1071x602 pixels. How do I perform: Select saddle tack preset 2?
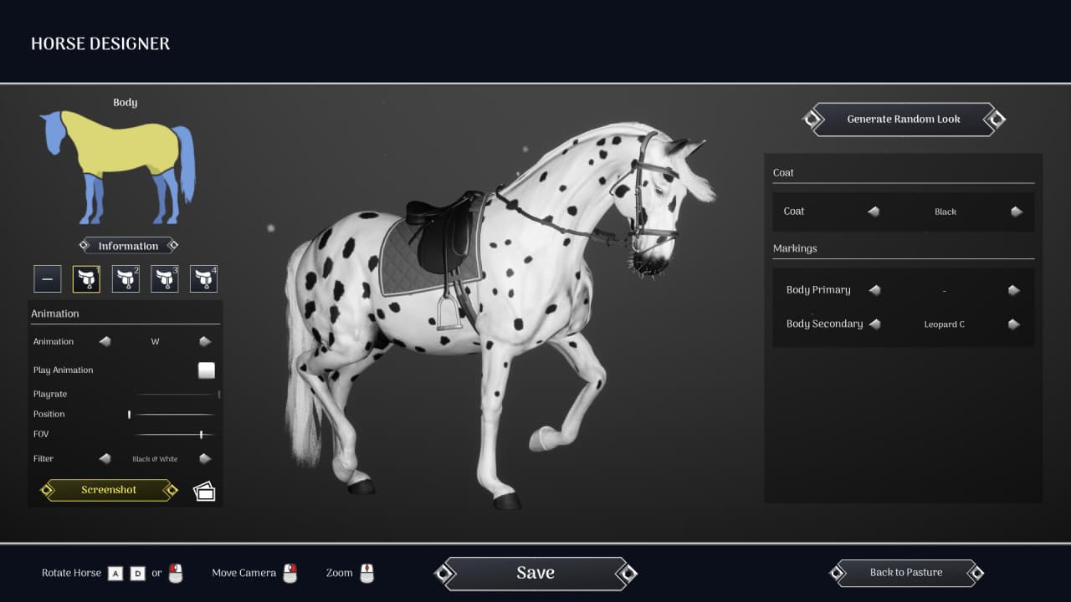(x=126, y=279)
